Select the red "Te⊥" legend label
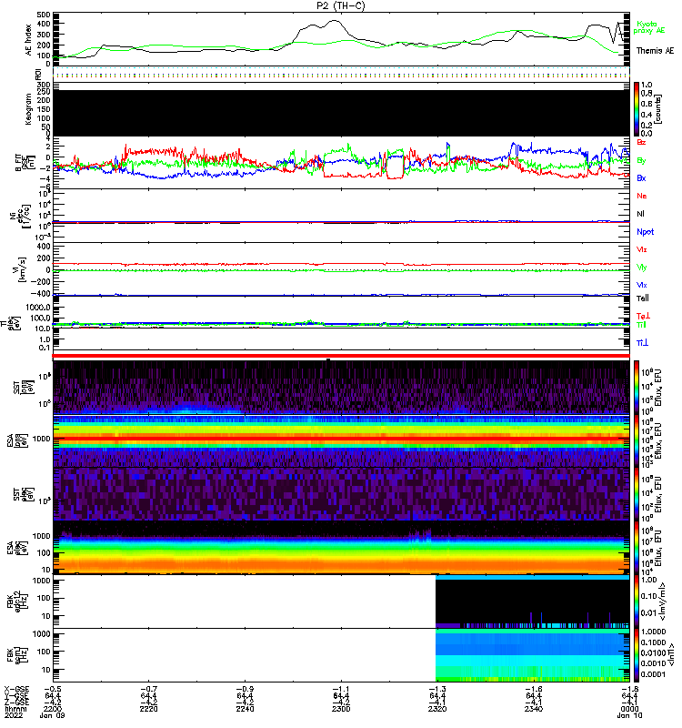This screenshot has height=728, width=682. tap(643, 316)
